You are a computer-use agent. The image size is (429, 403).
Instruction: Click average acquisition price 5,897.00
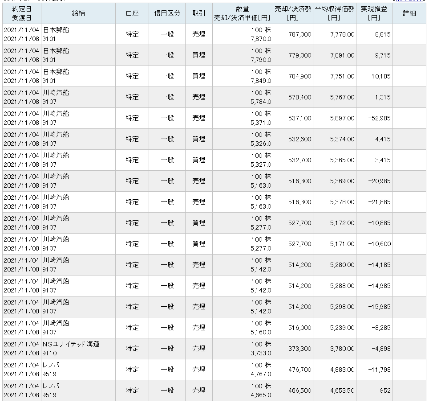(x=342, y=118)
